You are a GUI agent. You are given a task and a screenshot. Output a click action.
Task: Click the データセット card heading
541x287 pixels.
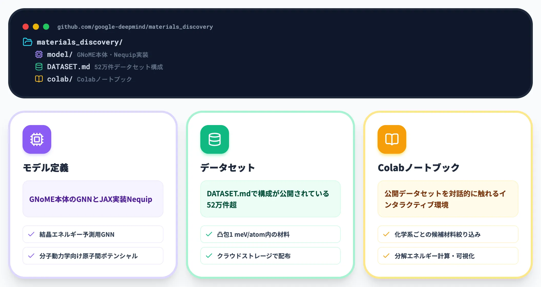[x=228, y=168]
